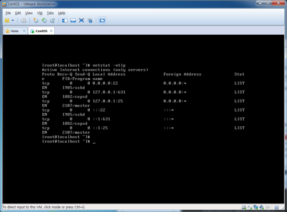Click the '::1:25' local address
This screenshot has width=287, height=212.
pos(100,128)
